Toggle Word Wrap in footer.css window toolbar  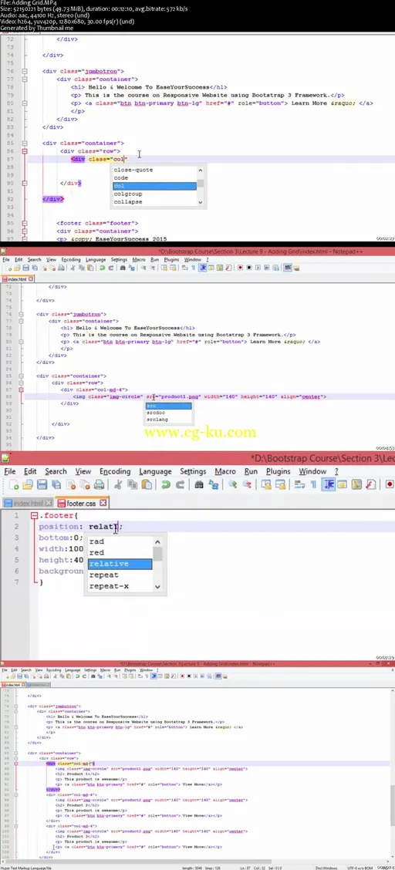tap(299, 485)
